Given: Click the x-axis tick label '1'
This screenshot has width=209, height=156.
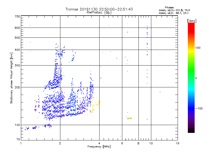Looking at the screenshot, I should point(21,143).
